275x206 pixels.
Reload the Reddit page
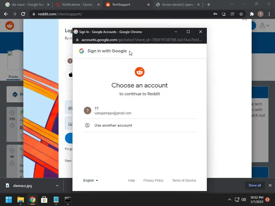pos(23,14)
